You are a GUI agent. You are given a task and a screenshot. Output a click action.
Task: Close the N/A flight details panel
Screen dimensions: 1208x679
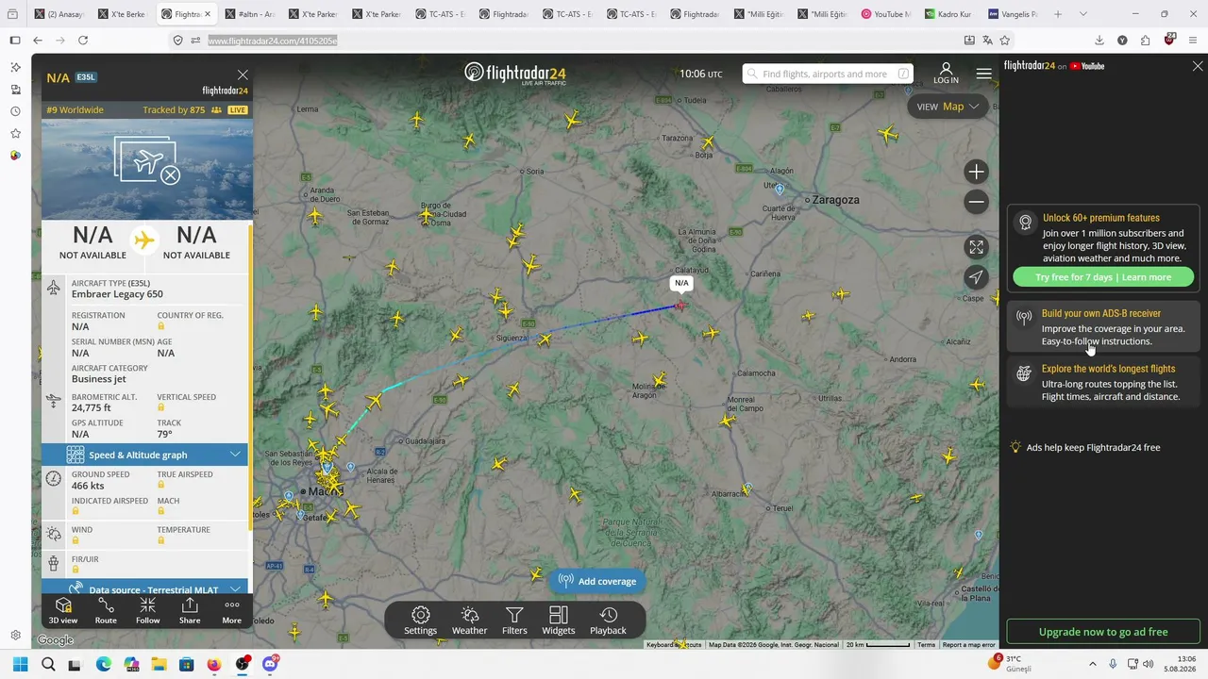[x=243, y=75]
